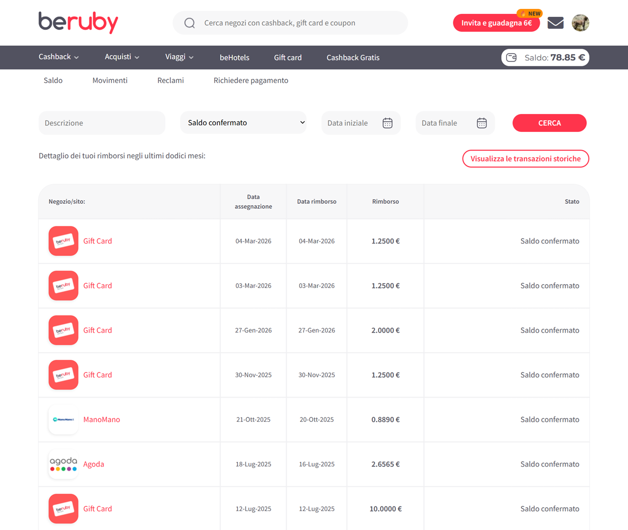Click the 16-Lug-2025 refund date
Viewport: 628px width, 530px height.
[x=317, y=464]
